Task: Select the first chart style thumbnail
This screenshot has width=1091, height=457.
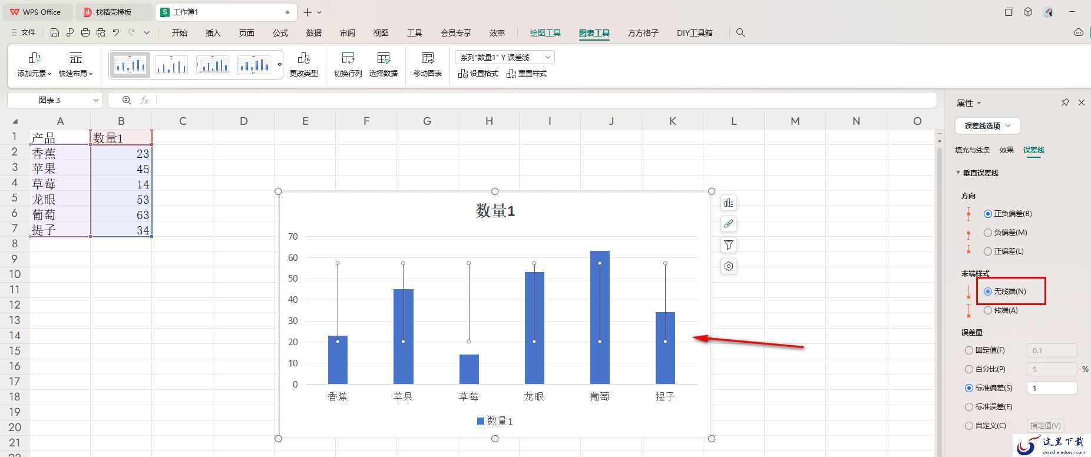Action: click(130, 65)
